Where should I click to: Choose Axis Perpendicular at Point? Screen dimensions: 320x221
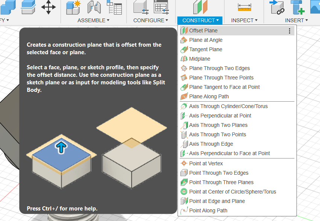tap(237, 116)
